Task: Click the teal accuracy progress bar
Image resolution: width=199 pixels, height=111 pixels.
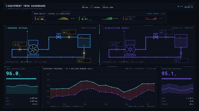Action: pyautogui.click(x=21, y=79)
